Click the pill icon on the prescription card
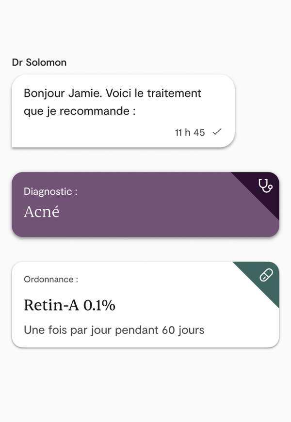 pyautogui.click(x=266, y=275)
